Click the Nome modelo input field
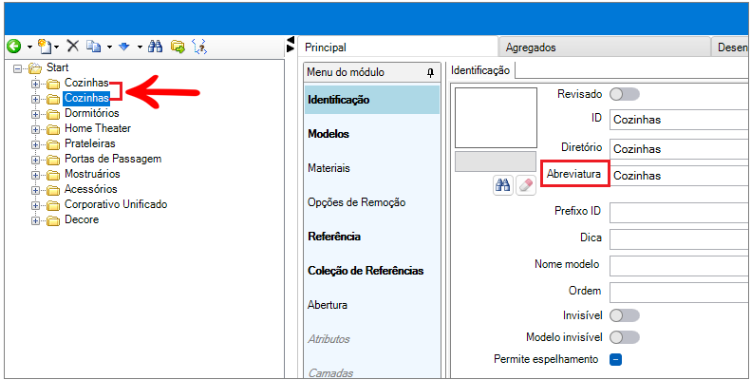Screen dimensions: 751x380 click(x=679, y=265)
